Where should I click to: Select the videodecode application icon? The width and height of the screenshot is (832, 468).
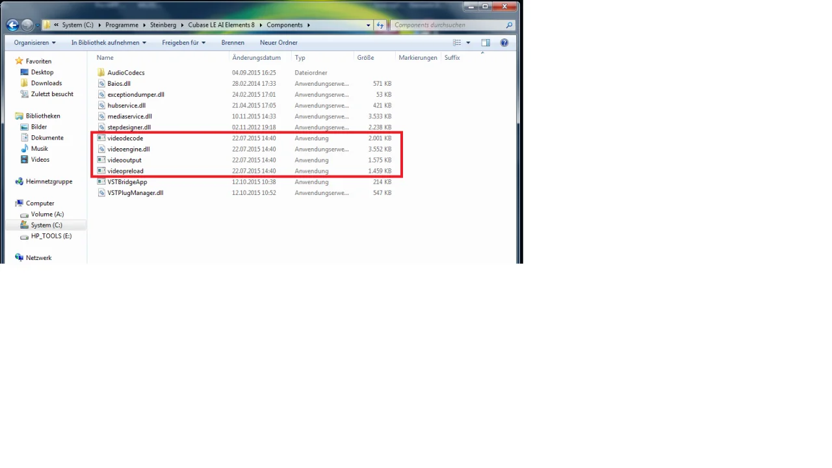101,138
